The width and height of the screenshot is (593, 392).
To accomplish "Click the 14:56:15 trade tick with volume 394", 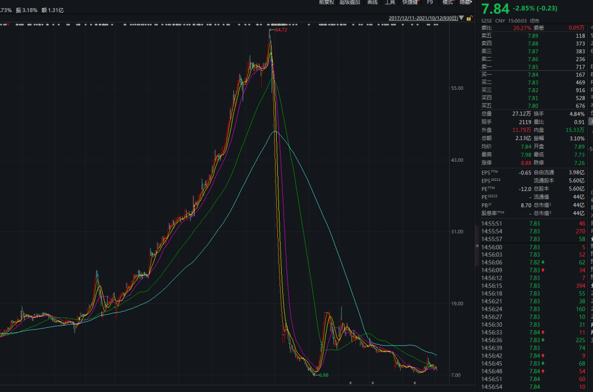I will pos(533,286).
